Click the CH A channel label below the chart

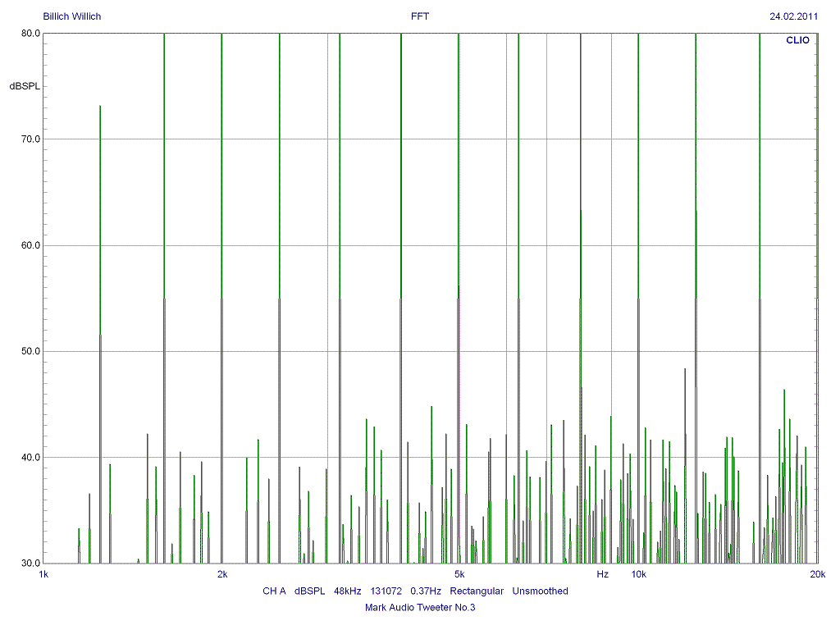tap(274, 591)
